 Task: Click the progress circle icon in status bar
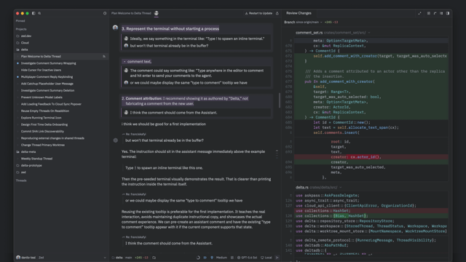198,258
